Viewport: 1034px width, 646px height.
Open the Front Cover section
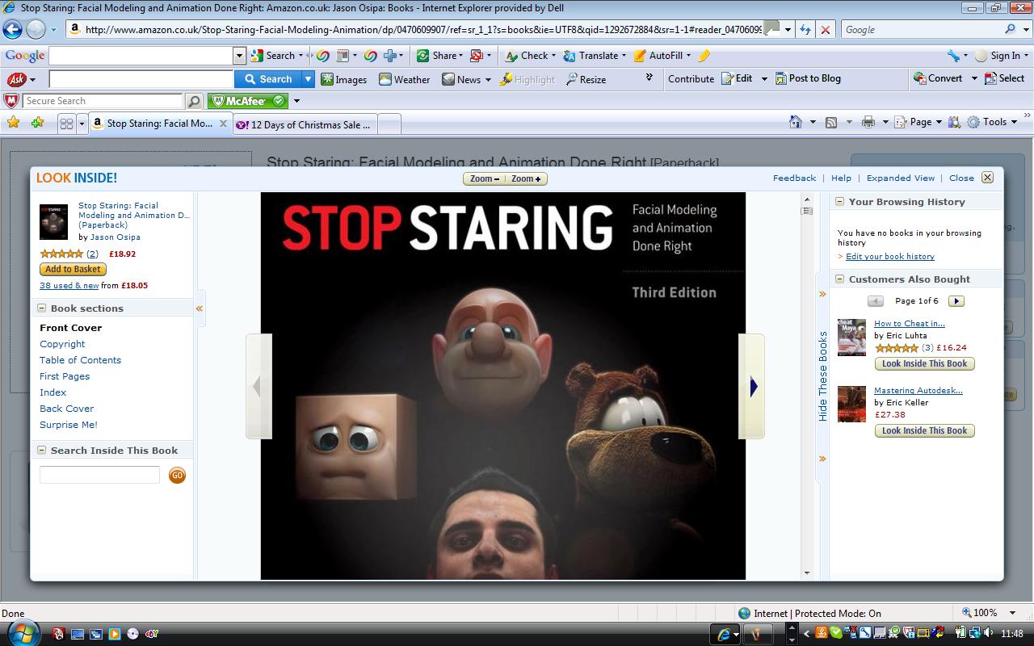[x=71, y=328]
